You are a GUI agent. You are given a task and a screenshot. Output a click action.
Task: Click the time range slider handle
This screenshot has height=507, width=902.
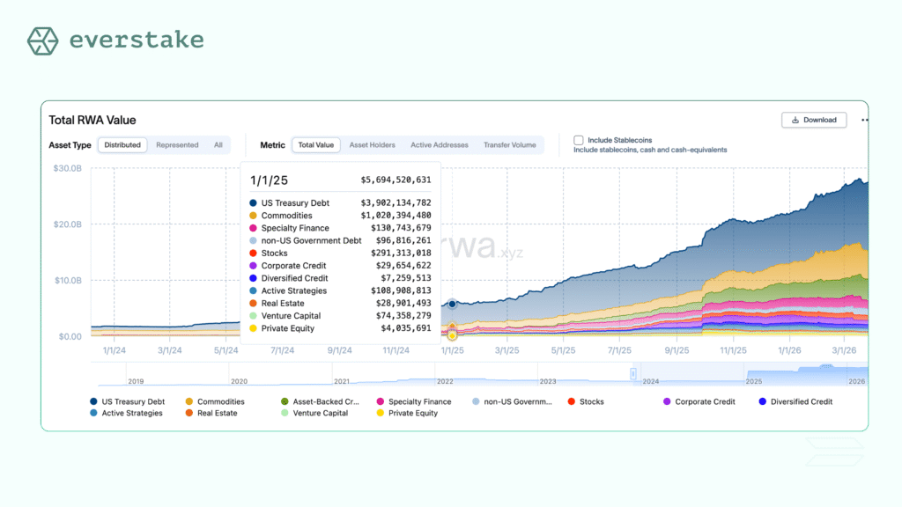(632, 374)
